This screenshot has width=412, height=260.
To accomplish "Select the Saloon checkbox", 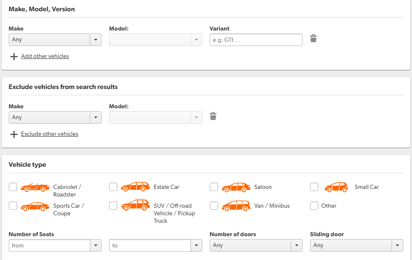I will coord(214,187).
